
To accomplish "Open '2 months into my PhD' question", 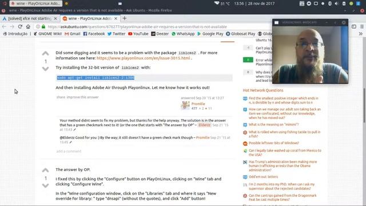I will [282, 187].
